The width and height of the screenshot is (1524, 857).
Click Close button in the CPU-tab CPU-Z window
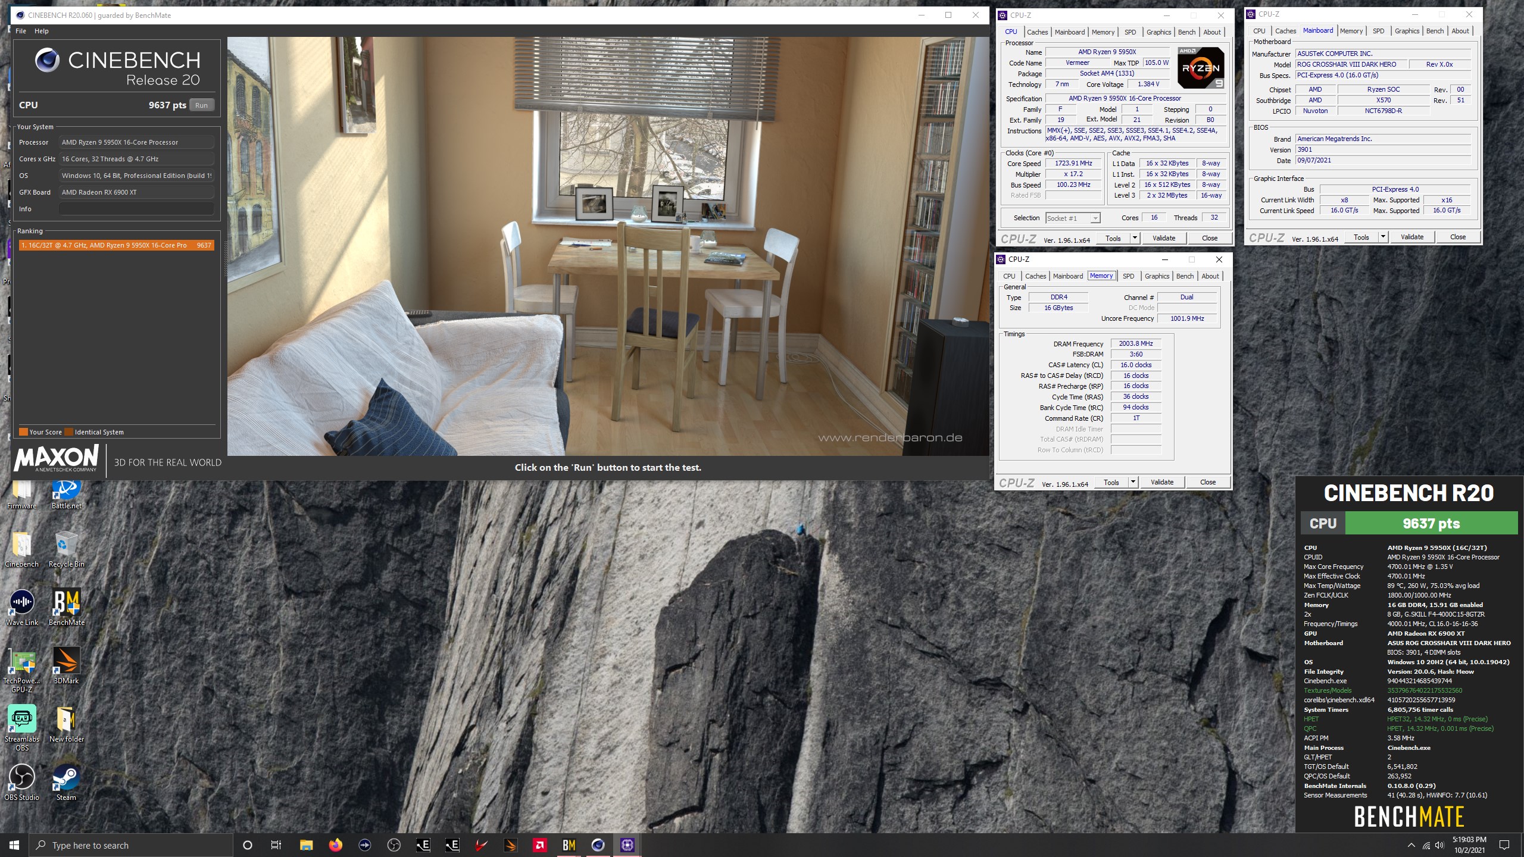coord(1210,238)
